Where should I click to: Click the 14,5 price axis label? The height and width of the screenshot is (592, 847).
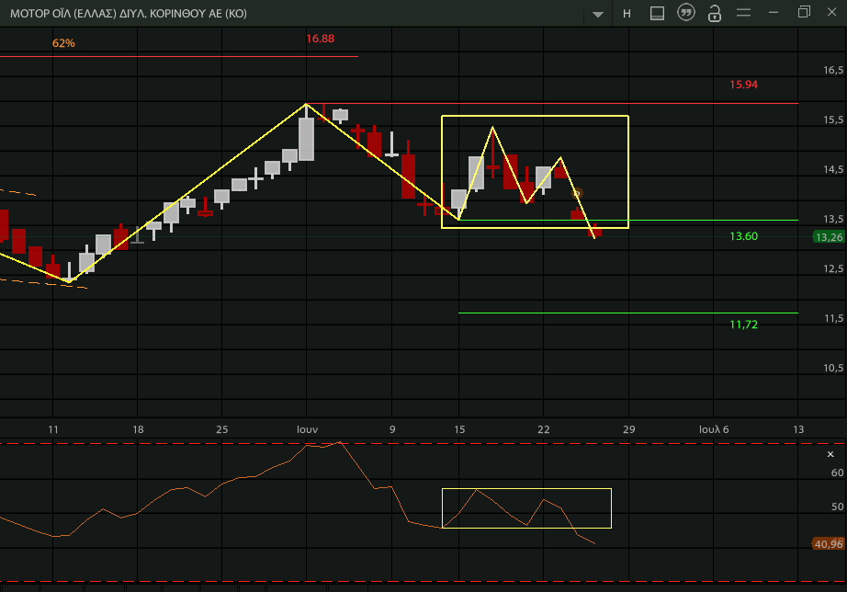833,170
